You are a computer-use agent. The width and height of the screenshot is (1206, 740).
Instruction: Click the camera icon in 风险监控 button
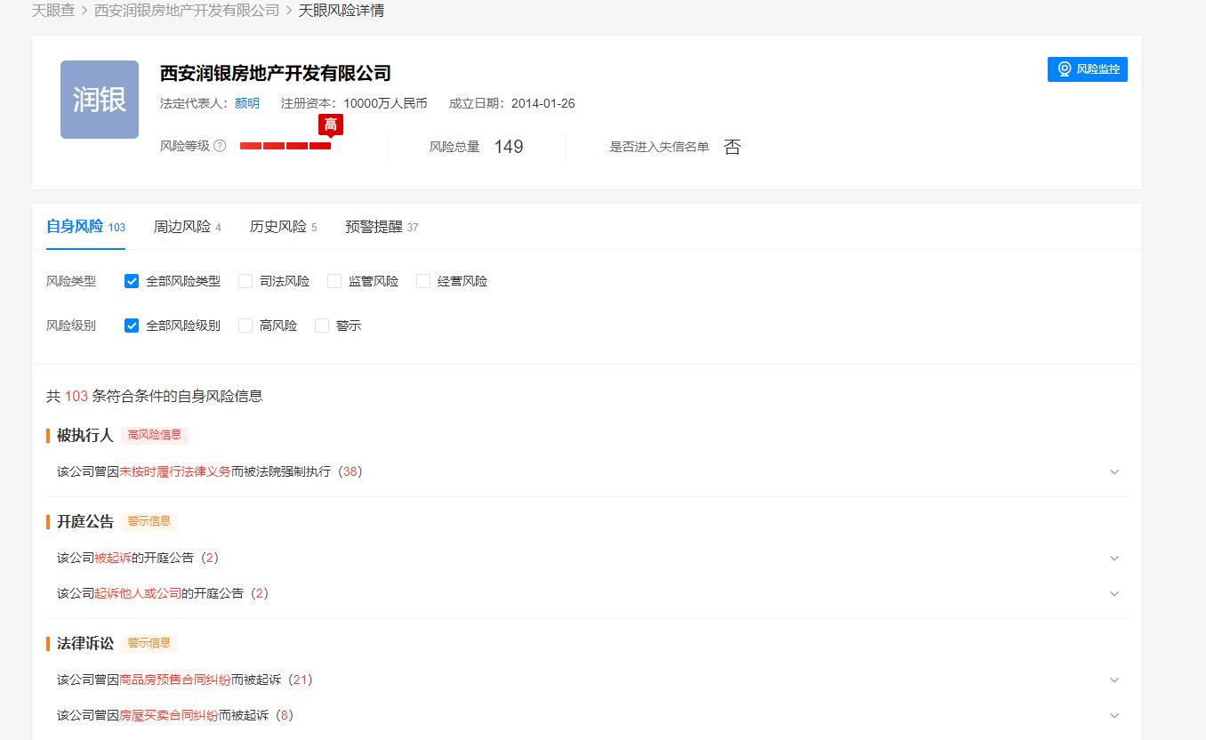pos(1065,68)
